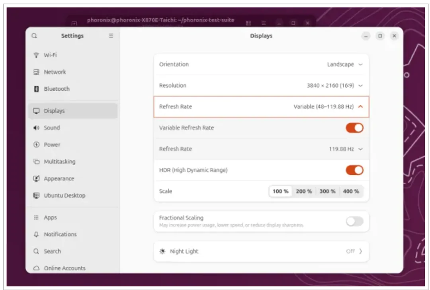Viewport: 430px width, 290px height.
Task: Click the Sound speaker icon
Action: (x=36, y=128)
